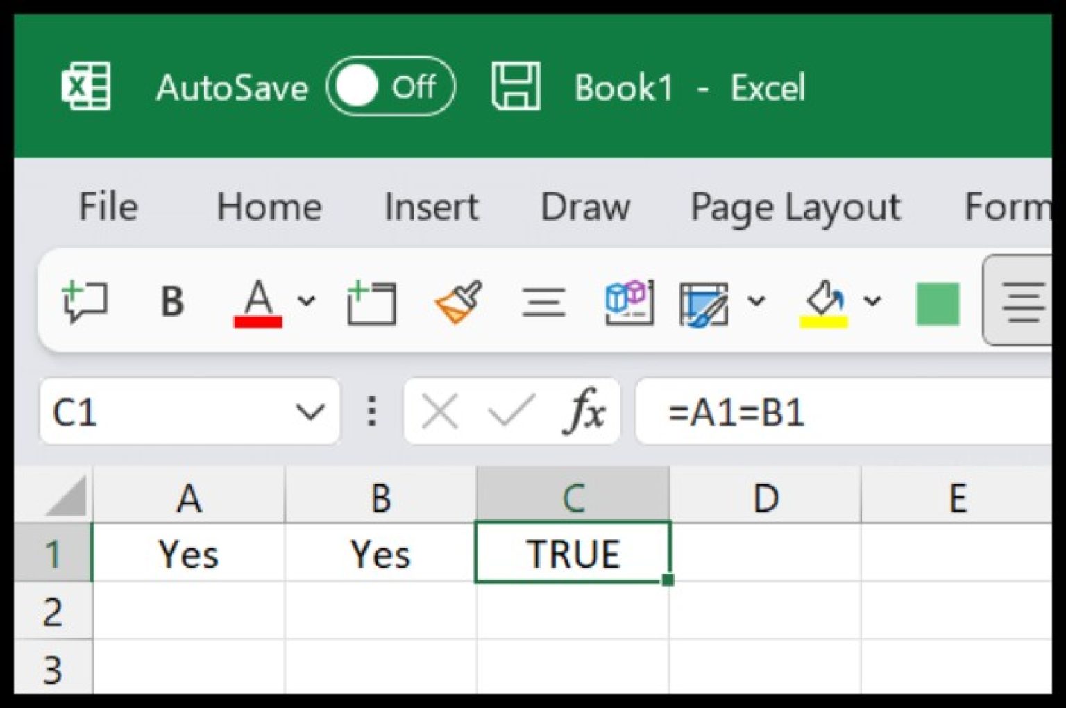Insert a new comment
The height and width of the screenshot is (708, 1066).
85,301
